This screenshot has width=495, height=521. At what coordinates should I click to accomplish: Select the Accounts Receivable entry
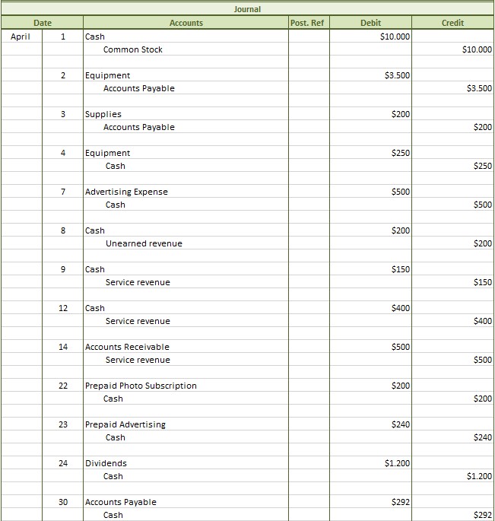tap(127, 347)
